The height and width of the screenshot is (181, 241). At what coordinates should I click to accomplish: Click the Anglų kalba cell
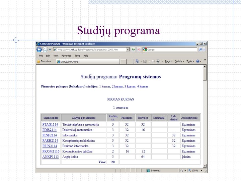84,157
